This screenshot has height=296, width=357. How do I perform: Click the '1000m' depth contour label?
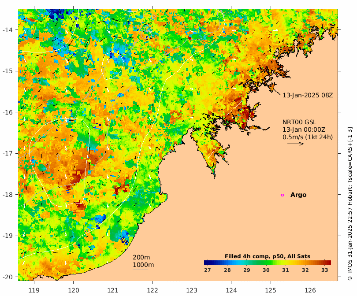coord(143,265)
